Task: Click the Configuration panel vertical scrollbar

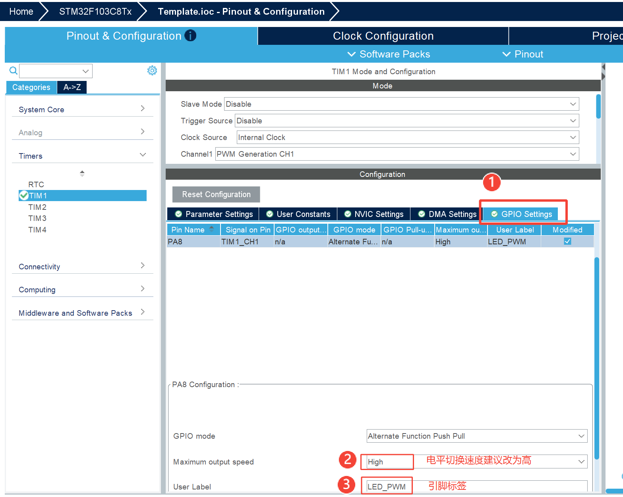Action: point(596,358)
